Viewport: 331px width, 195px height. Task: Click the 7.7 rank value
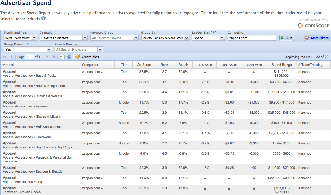164,143
